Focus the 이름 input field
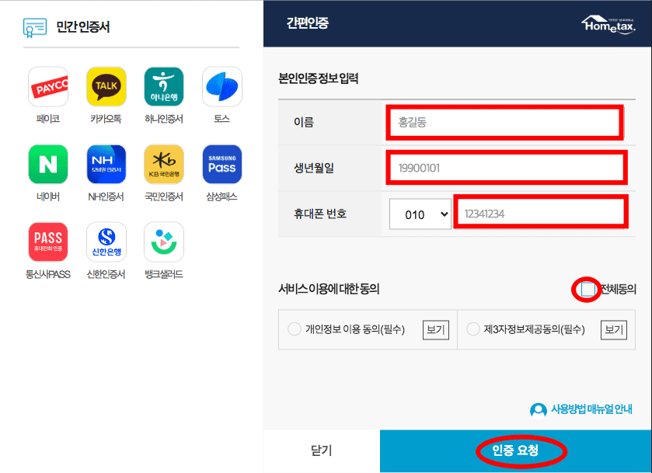The width and height of the screenshot is (652, 473). click(x=505, y=123)
